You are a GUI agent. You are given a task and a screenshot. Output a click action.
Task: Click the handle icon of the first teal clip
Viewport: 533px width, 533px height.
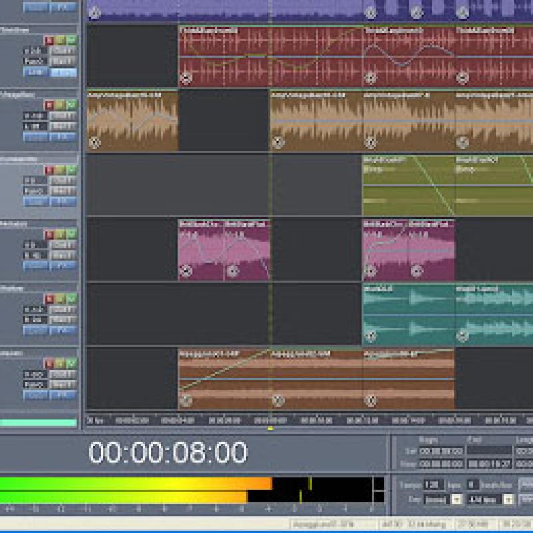(370, 336)
